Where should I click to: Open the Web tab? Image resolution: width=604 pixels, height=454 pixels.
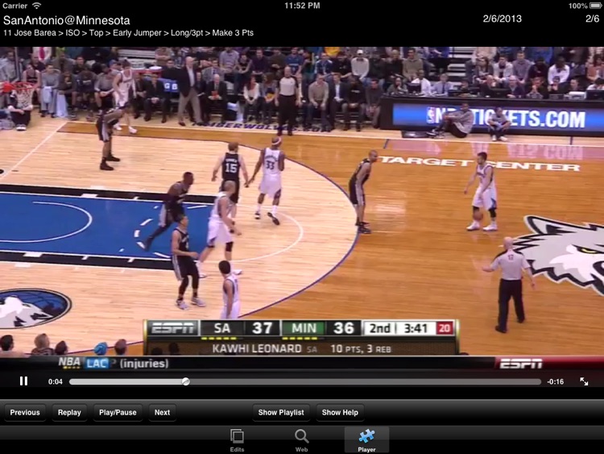[302, 440]
